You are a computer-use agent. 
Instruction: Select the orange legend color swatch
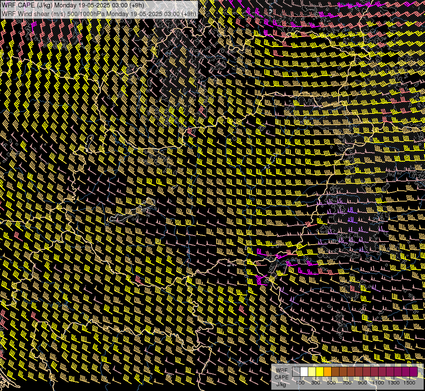[327, 372]
